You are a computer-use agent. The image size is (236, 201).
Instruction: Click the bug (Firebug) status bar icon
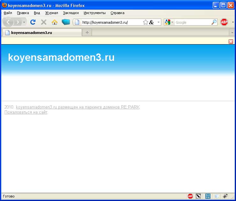(x=225, y=196)
